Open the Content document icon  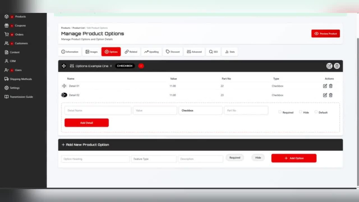[x=6, y=52]
